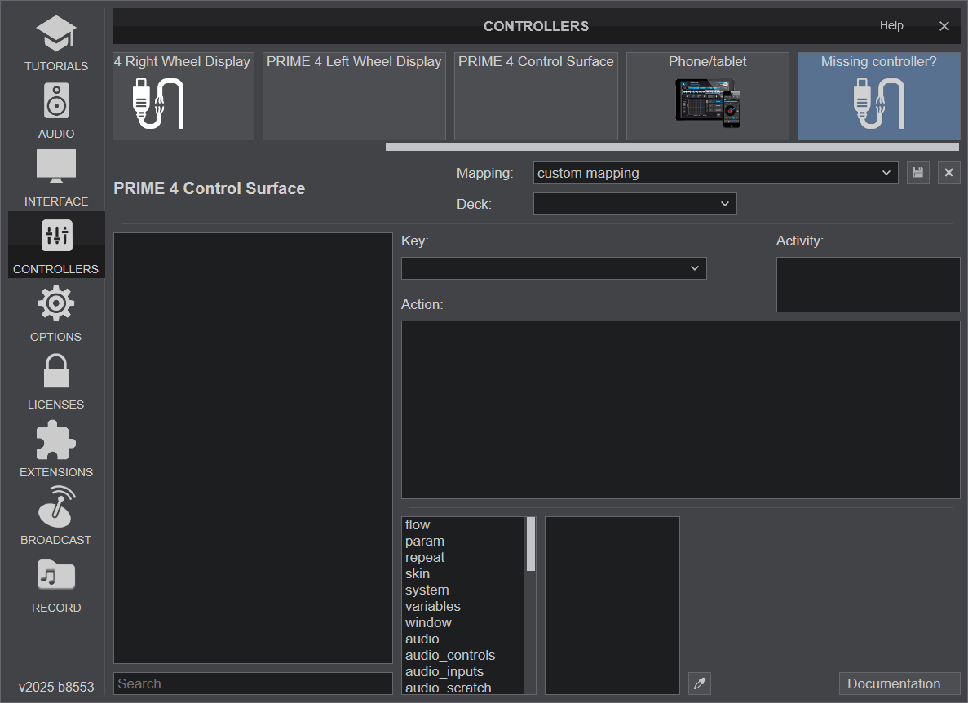Select PRIME 4 Left Wheel Display device
Viewport: 968px width, 703px height.
point(355,96)
